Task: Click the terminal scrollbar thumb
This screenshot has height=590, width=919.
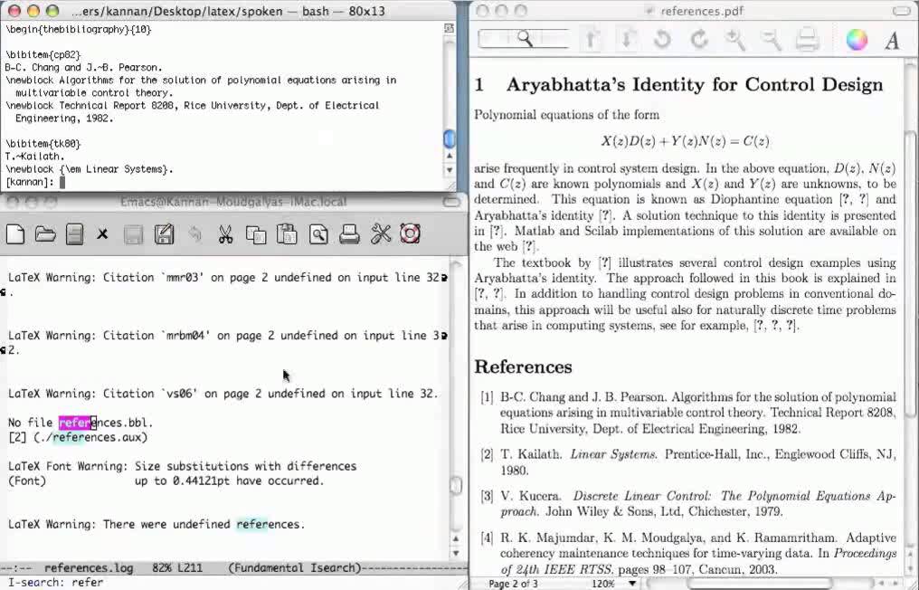Action: click(x=449, y=138)
